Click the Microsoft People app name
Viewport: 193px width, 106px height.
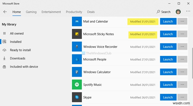tap(95, 60)
